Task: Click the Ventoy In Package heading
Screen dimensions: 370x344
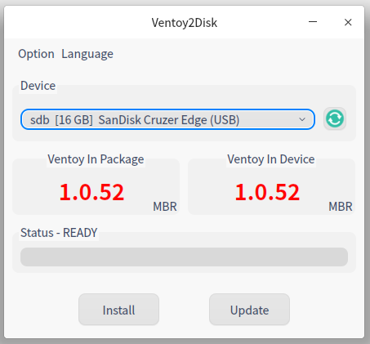Action: [96, 159]
